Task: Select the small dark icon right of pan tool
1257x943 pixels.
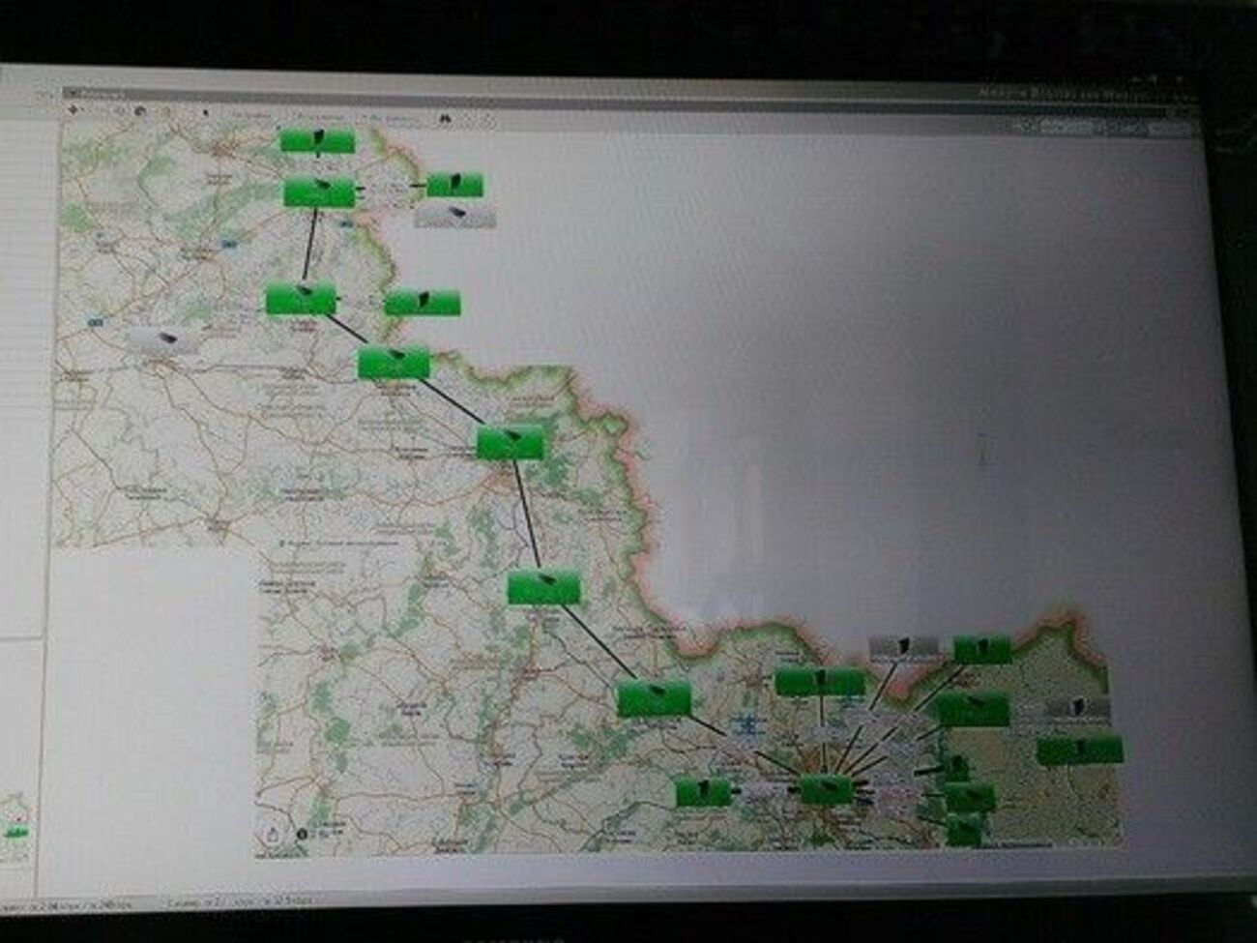Action: pyautogui.click(x=141, y=111)
